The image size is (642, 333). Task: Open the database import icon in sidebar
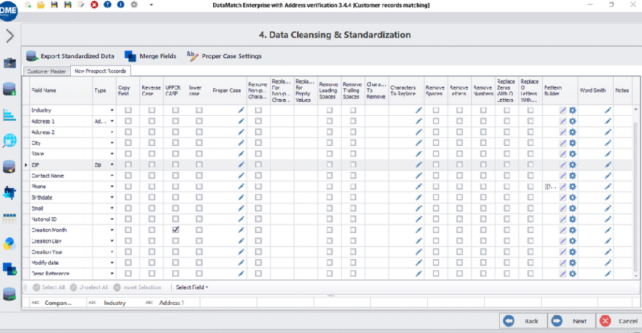(9, 89)
